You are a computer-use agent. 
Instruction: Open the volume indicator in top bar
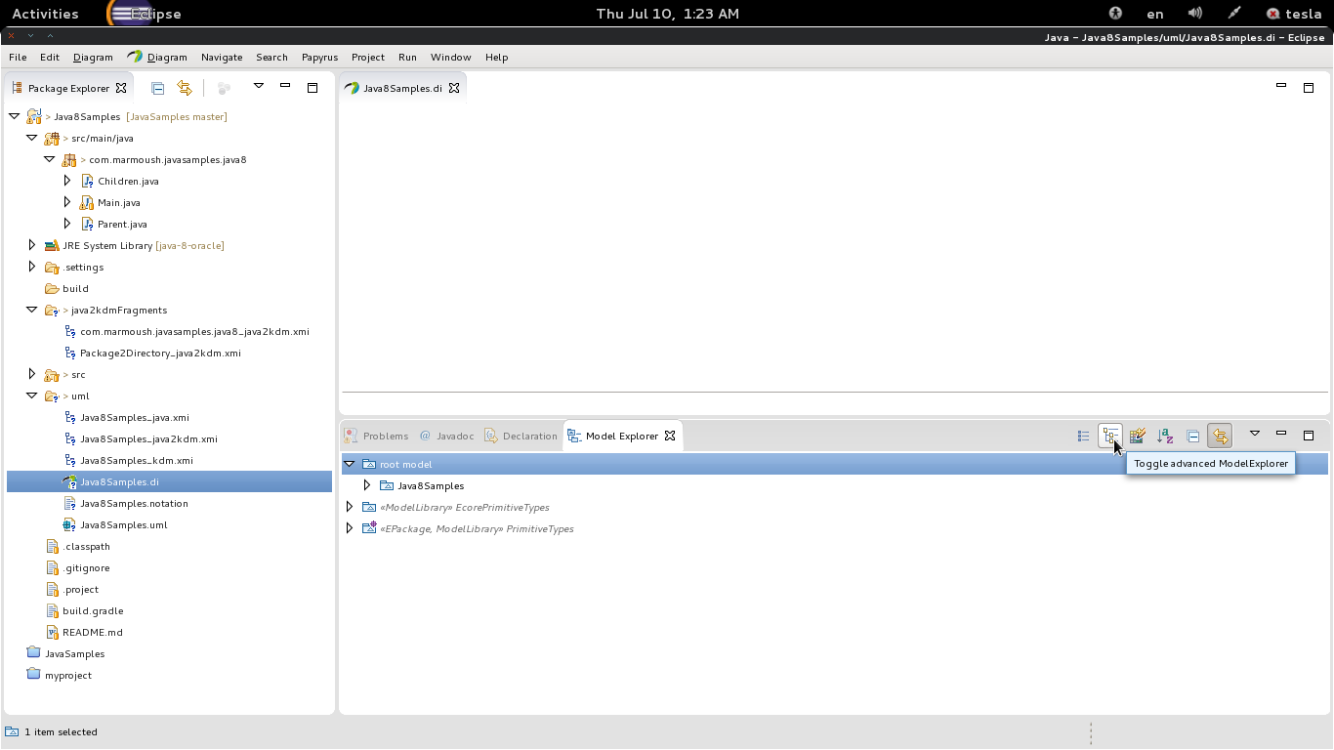click(x=1194, y=14)
